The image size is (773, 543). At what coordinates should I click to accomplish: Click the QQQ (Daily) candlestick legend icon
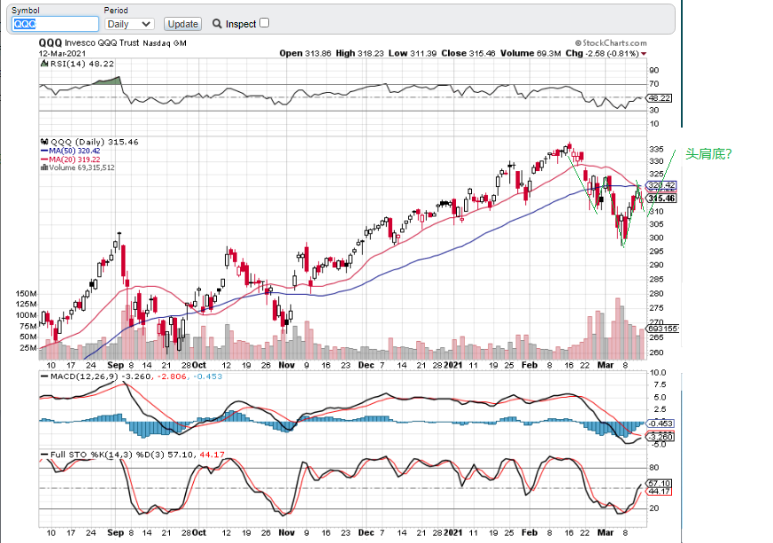pyautogui.click(x=45, y=142)
